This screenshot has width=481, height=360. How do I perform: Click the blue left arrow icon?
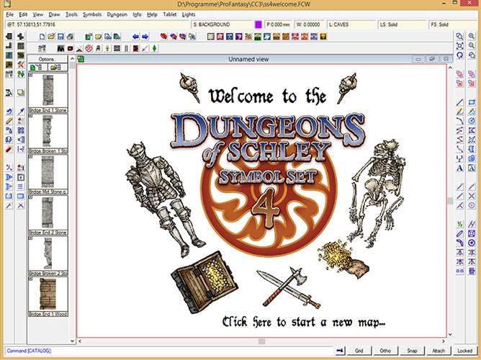pyautogui.click(x=135, y=37)
